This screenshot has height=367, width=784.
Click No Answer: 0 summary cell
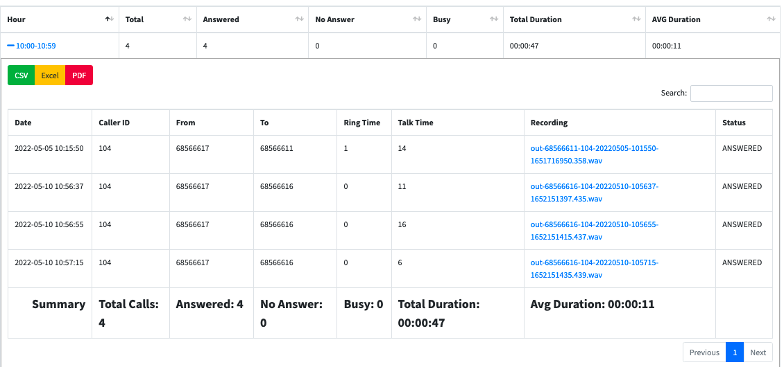point(296,313)
